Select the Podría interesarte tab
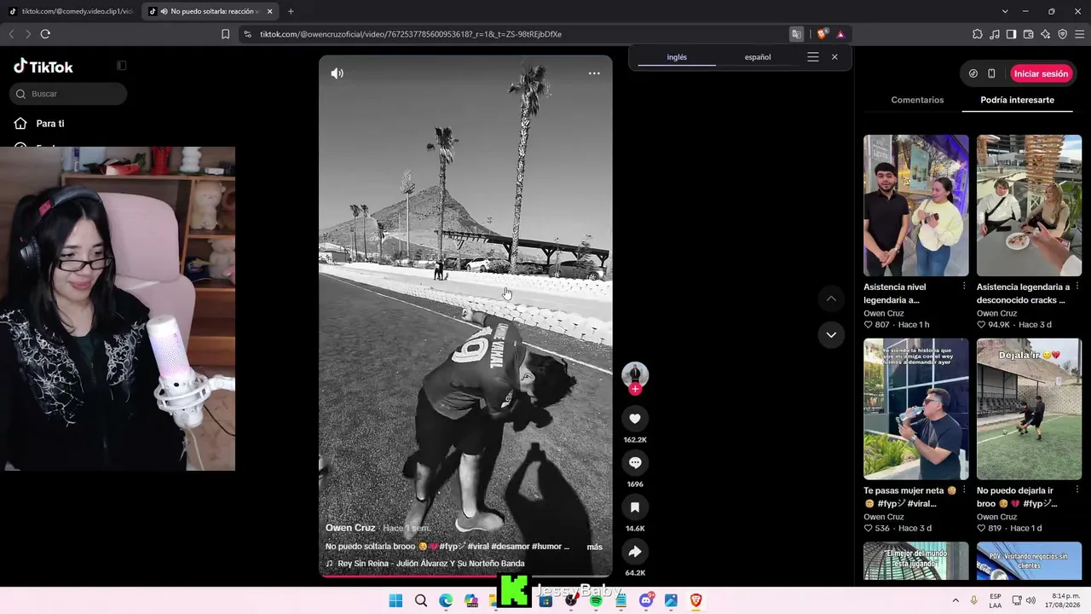The width and height of the screenshot is (1091, 614). (1018, 100)
